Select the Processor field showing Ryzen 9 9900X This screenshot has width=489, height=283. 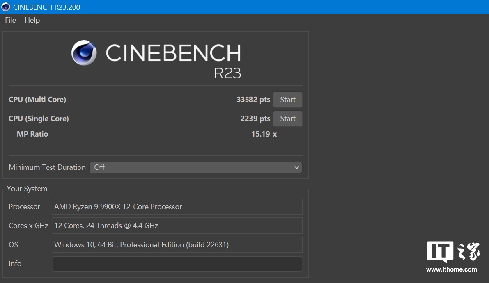click(x=177, y=207)
